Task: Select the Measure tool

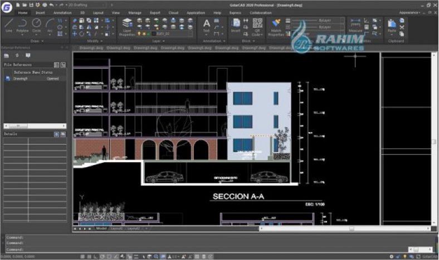Action: [355, 26]
